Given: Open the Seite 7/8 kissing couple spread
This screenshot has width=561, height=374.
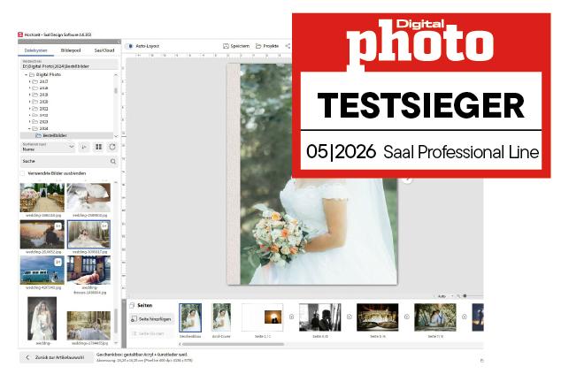Looking at the screenshot, I should [435, 317].
